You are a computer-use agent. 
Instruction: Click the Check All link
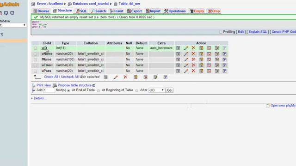[51, 77]
